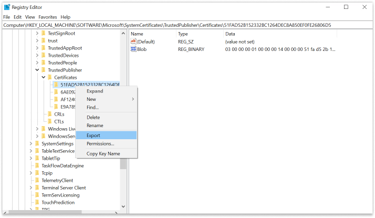The height and width of the screenshot is (218, 375).
Task: Click the REG_BINARY type cell
Action: 191,49
